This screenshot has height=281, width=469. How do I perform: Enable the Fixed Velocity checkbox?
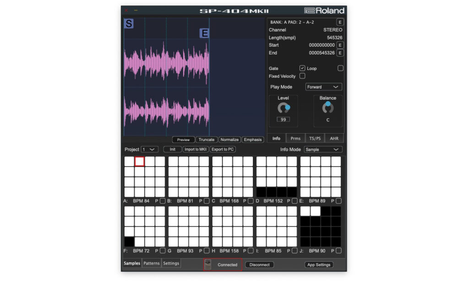[302, 76]
